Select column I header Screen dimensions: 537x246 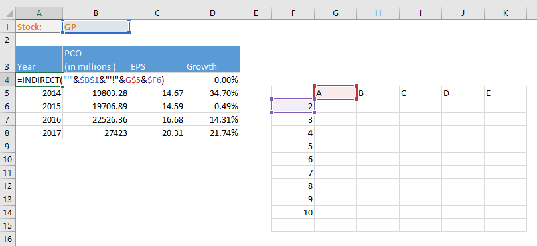[x=420, y=13]
